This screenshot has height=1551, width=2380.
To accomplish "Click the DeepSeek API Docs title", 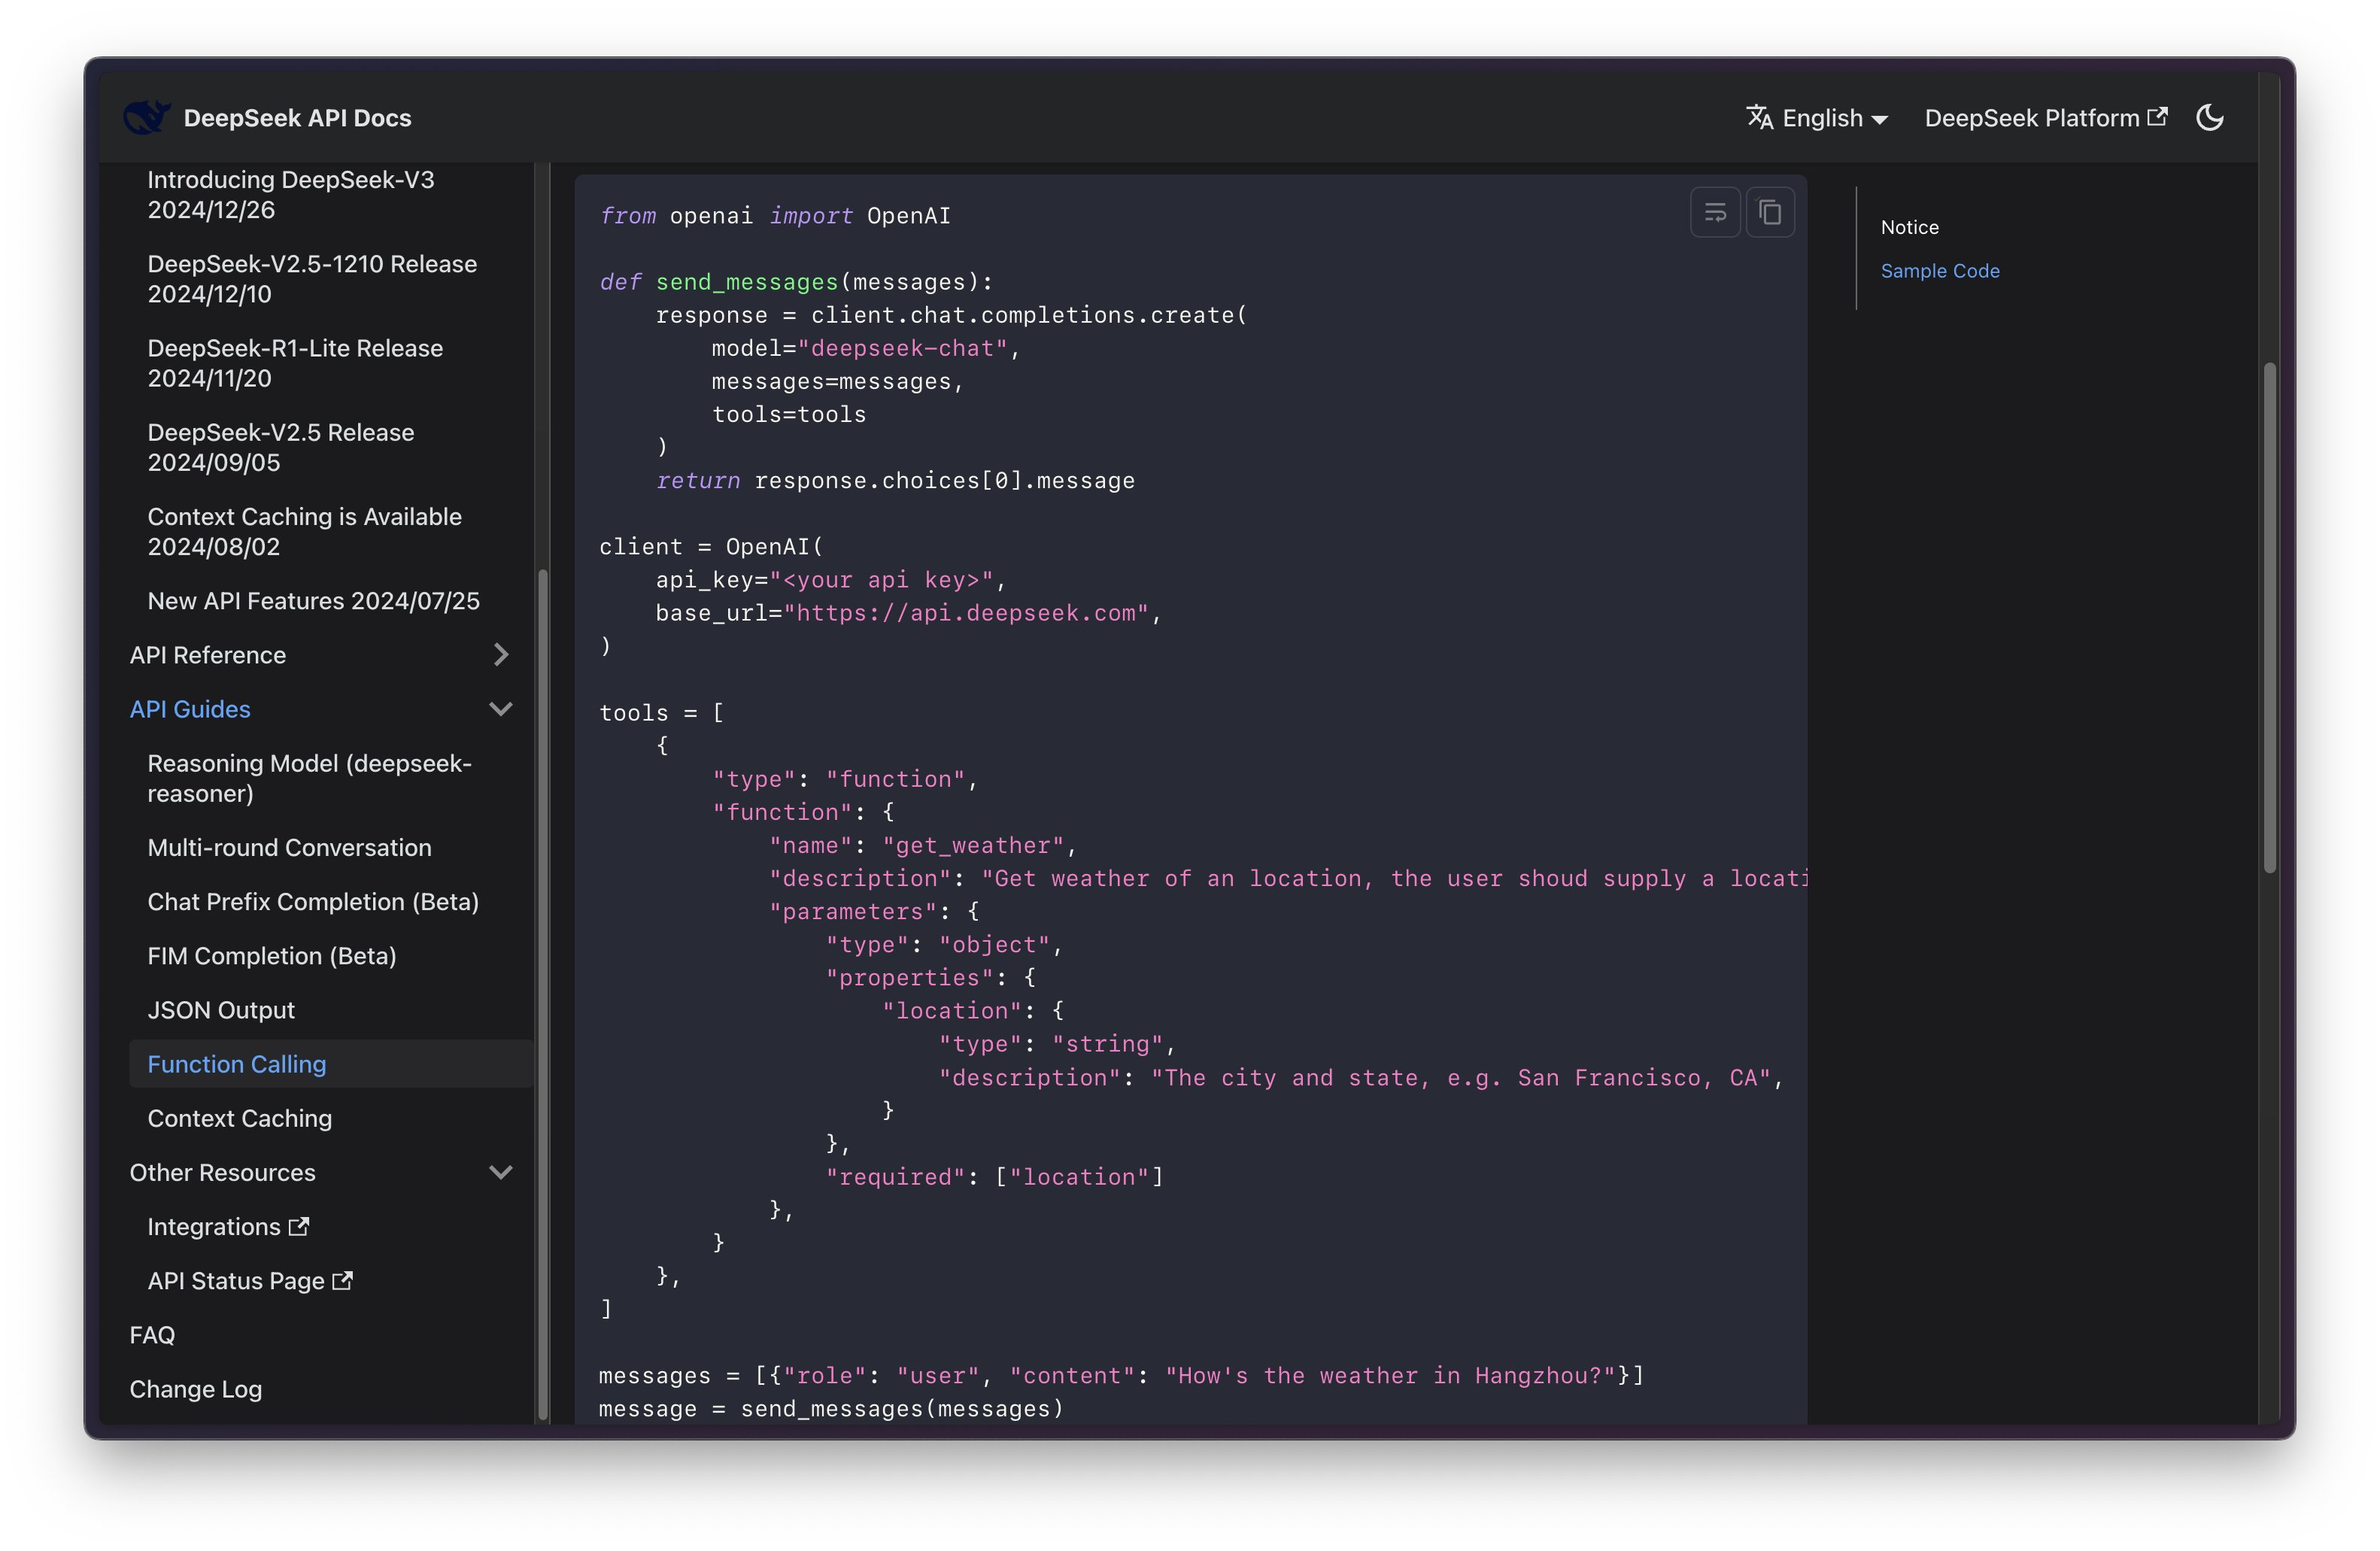I will coord(297,118).
